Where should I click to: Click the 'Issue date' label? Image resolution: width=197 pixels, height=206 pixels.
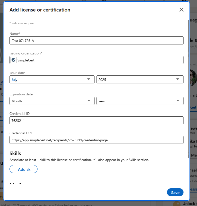click(17, 73)
